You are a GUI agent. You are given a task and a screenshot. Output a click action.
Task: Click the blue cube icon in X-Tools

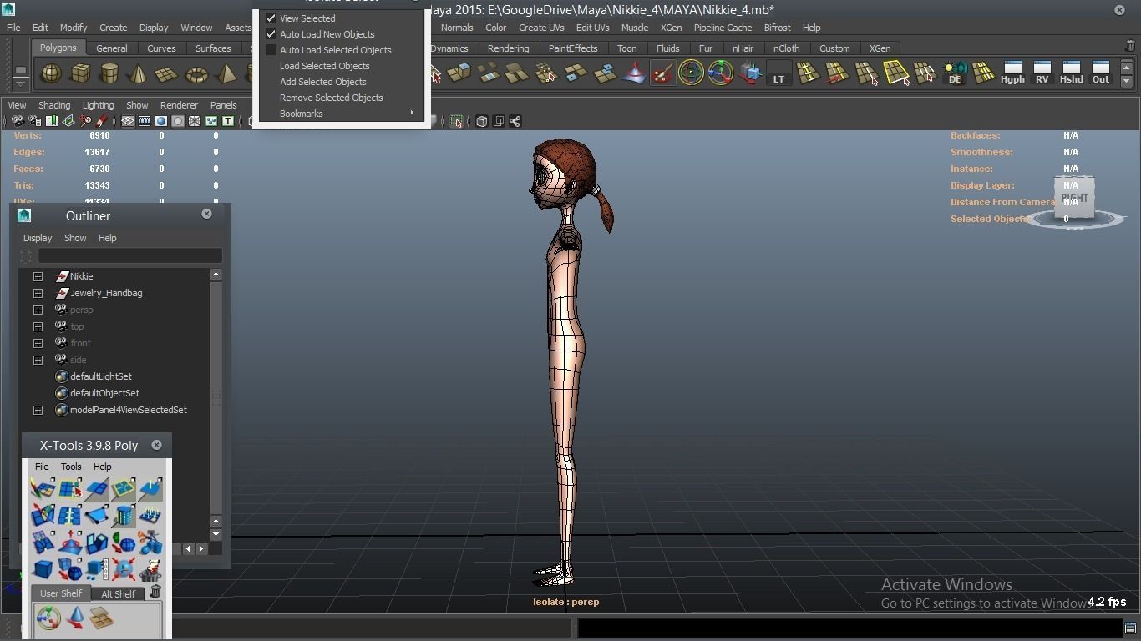(x=43, y=569)
